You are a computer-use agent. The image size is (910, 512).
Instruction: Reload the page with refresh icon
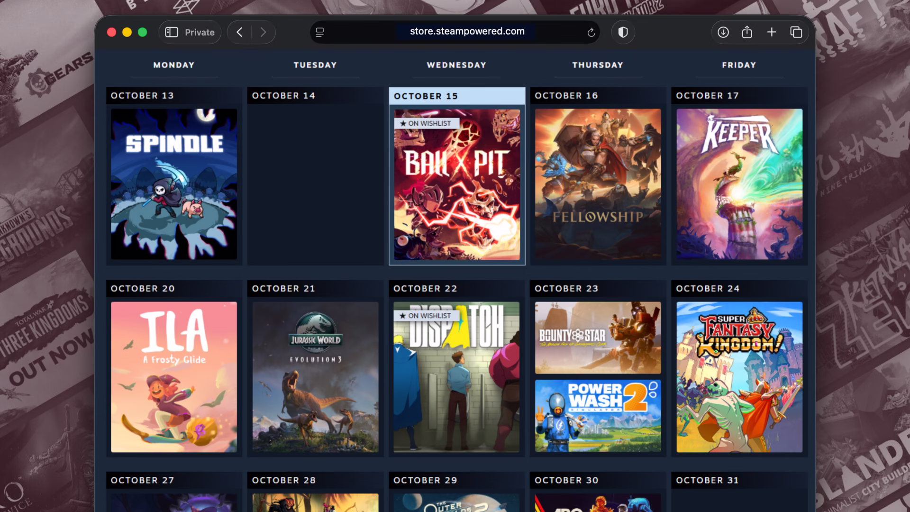point(591,32)
